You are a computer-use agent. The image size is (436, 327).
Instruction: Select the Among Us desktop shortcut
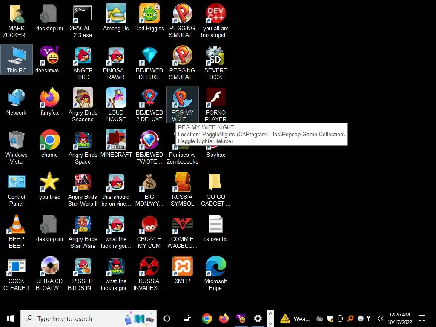click(x=116, y=17)
